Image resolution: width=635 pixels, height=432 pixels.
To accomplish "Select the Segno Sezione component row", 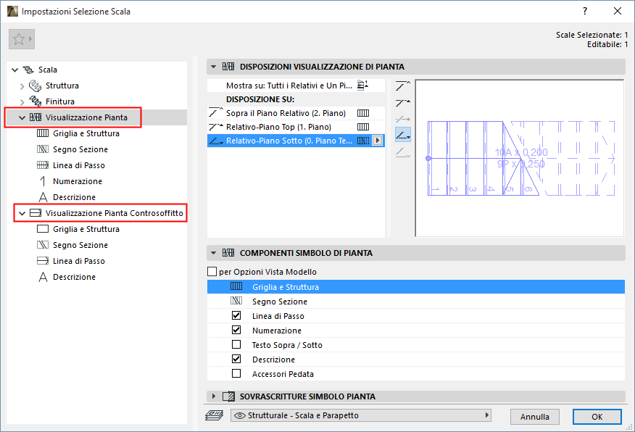I will coord(416,302).
